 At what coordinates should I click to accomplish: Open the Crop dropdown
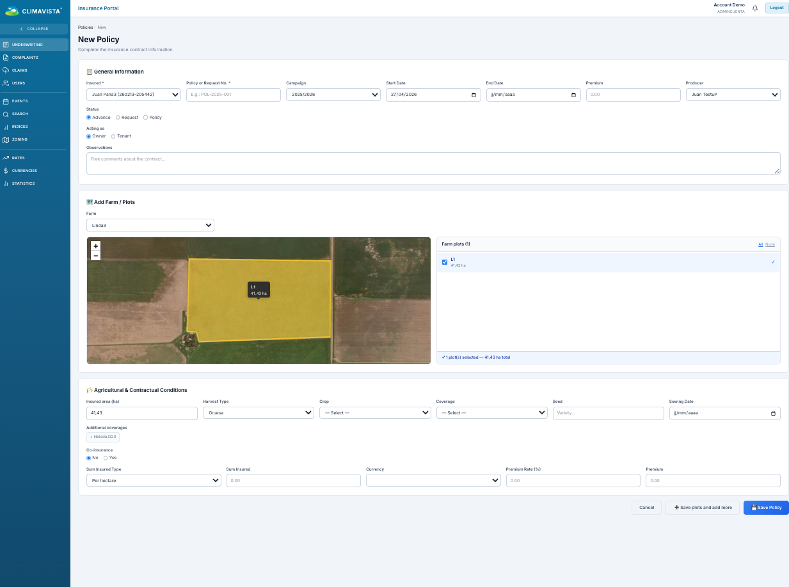click(x=375, y=413)
